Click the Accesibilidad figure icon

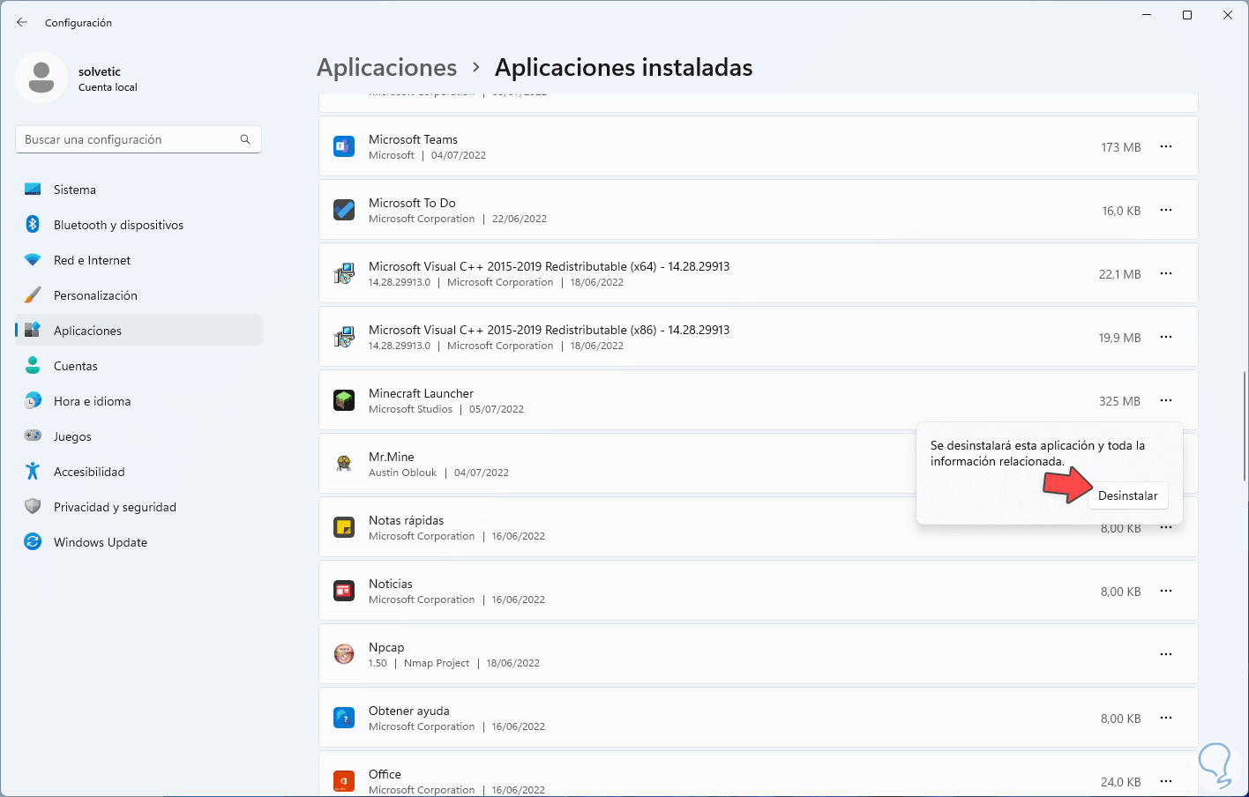pyautogui.click(x=33, y=472)
